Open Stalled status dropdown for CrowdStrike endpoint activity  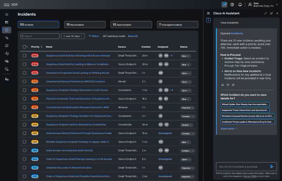186,125
